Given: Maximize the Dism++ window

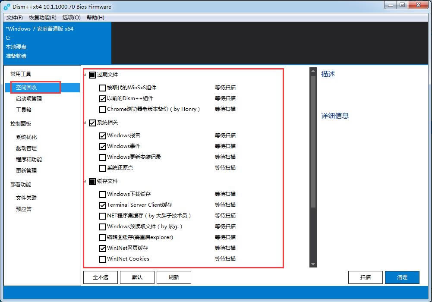Looking at the screenshot, I should point(402,5).
